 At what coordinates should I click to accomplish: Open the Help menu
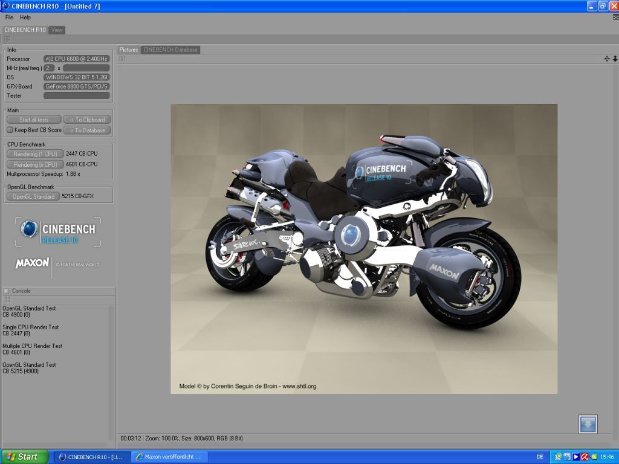pos(25,18)
